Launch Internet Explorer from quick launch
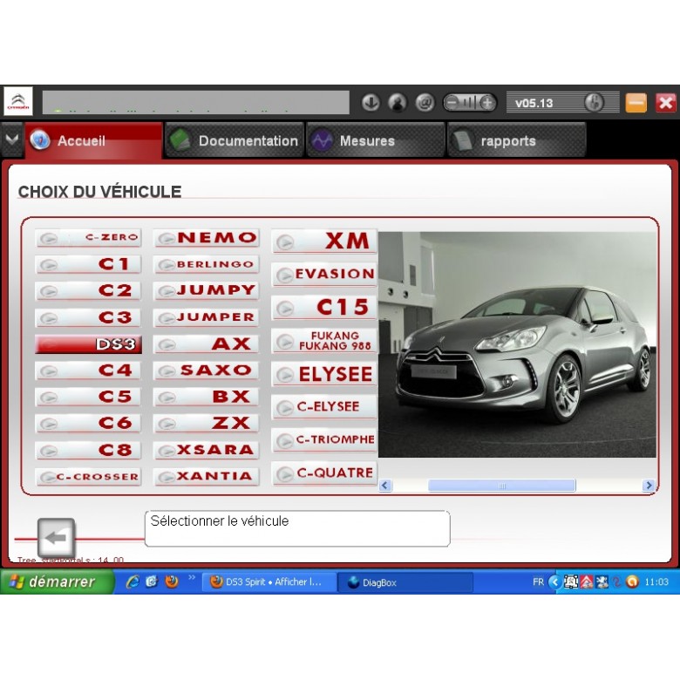 (x=133, y=581)
